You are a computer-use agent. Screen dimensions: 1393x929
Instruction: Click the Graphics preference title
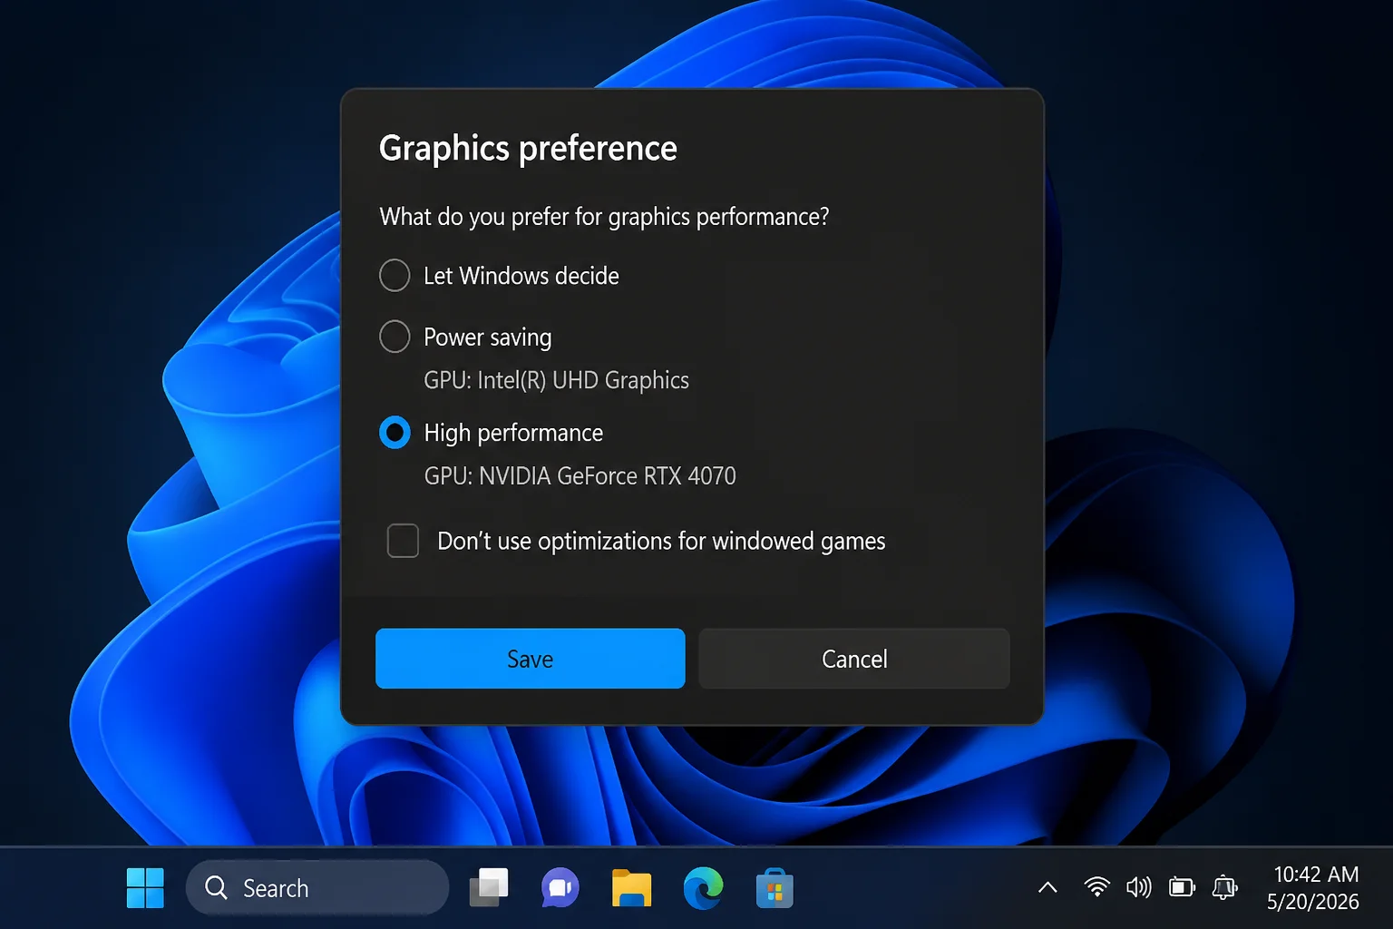528,148
